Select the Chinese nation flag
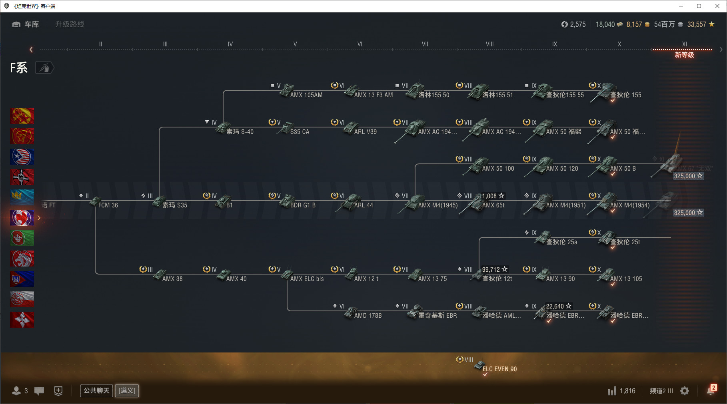The image size is (727, 404). pyautogui.click(x=22, y=136)
